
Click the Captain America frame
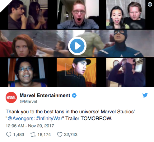(121, 44)
